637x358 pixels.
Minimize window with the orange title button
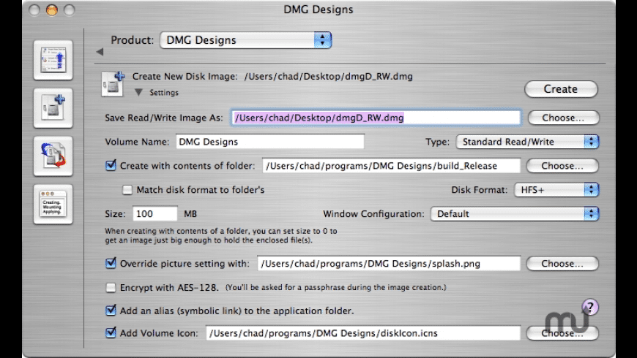click(51, 9)
